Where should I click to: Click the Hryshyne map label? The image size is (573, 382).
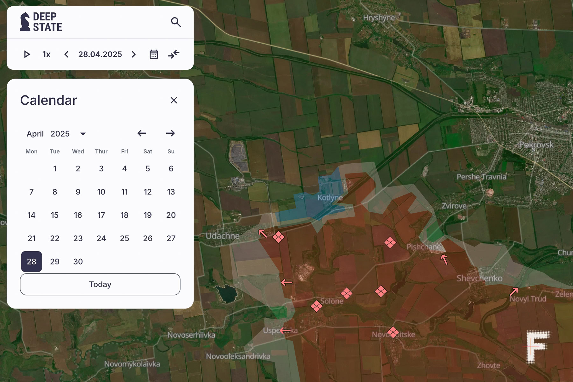pyautogui.click(x=379, y=18)
